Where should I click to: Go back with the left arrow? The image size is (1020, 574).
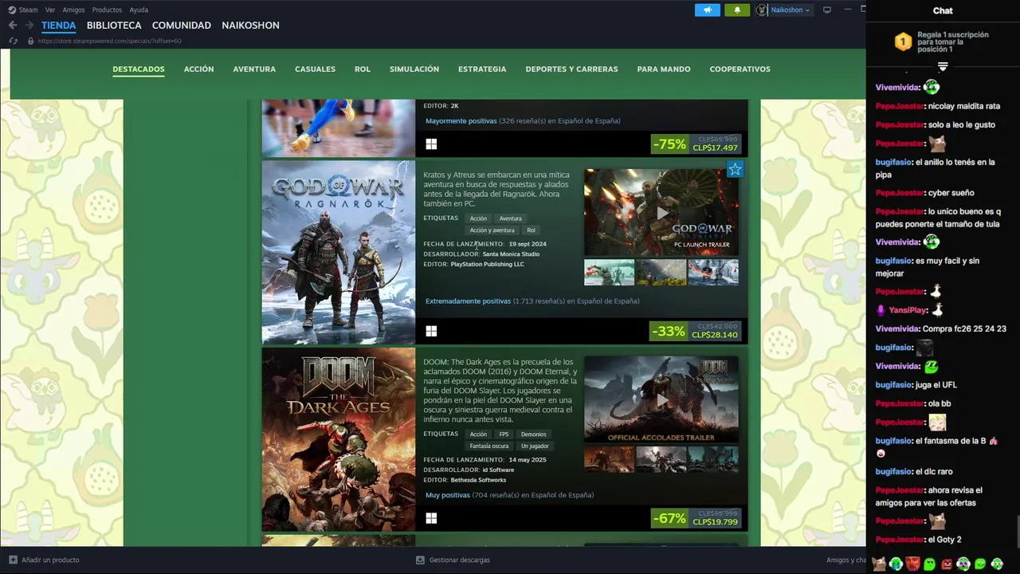tap(13, 26)
